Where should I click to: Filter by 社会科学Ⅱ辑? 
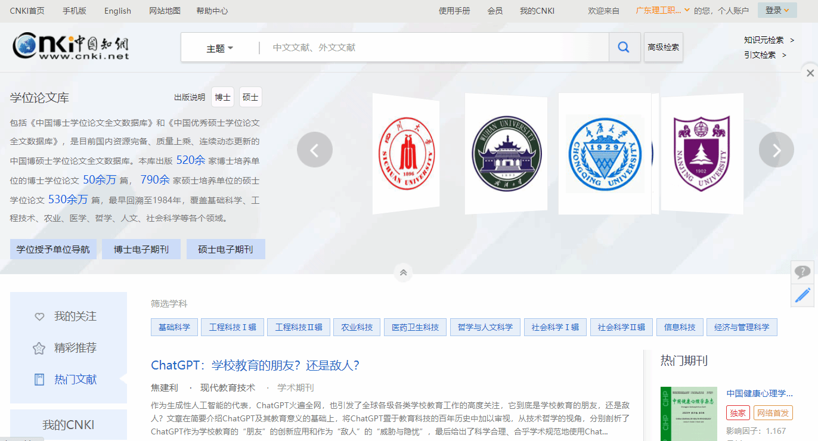[621, 327]
